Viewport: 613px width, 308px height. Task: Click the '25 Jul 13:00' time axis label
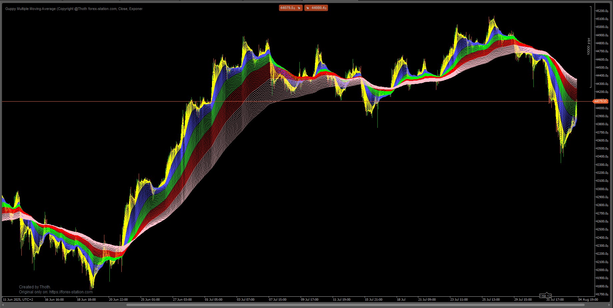[x=491, y=300]
